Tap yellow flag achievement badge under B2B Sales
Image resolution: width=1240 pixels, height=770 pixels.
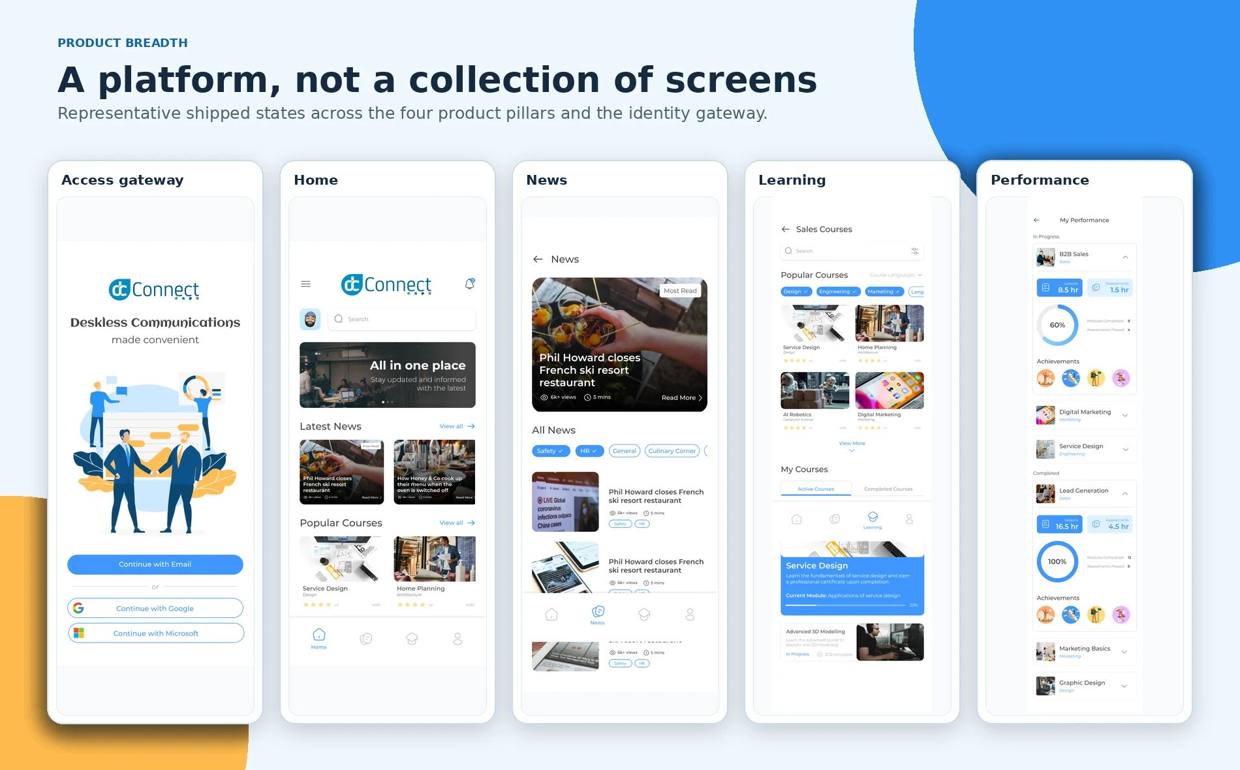pos(1096,378)
